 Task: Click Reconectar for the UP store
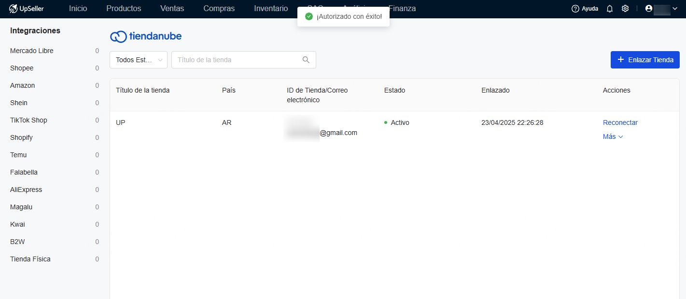[x=620, y=122]
